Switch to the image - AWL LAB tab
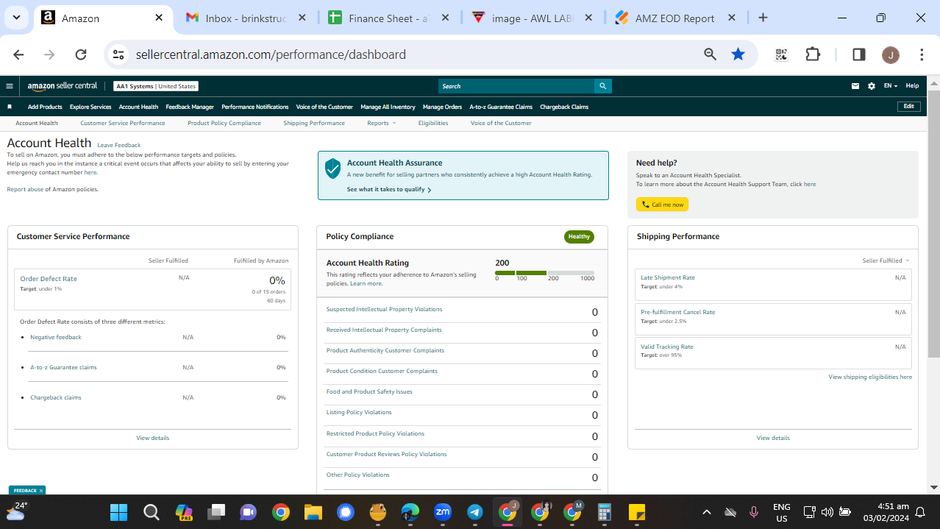 (531, 18)
